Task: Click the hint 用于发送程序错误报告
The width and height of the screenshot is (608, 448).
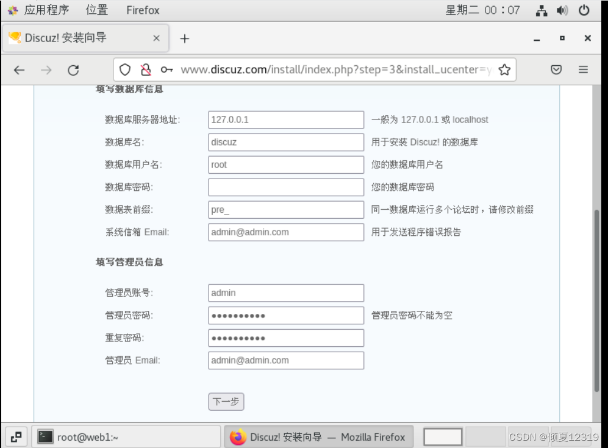Action: (416, 232)
